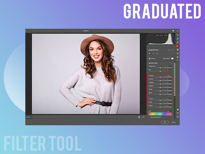This screenshot has width=205, height=154.
Task: Select the Hand tool
Action: click(178, 110)
